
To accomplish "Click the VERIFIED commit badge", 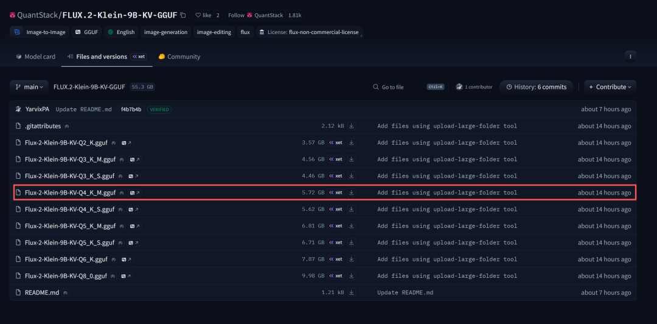I will click(x=159, y=109).
